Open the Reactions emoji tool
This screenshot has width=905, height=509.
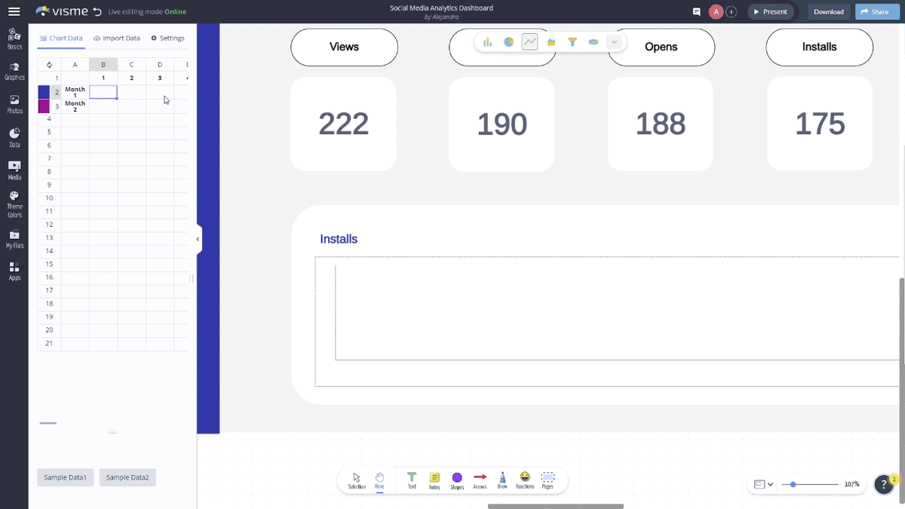[525, 480]
